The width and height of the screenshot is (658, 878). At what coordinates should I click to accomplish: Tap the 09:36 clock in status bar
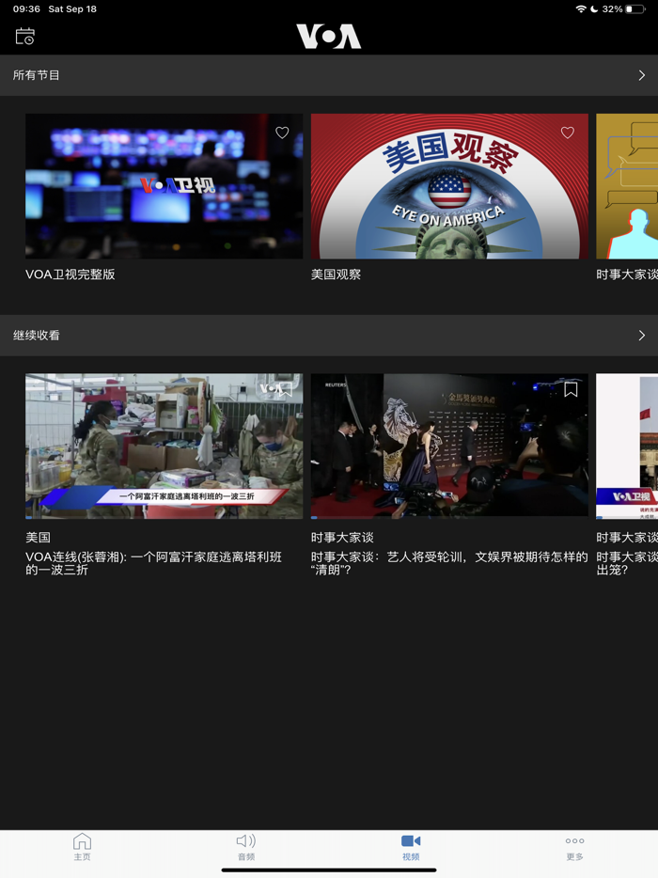click(x=26, y=9)
